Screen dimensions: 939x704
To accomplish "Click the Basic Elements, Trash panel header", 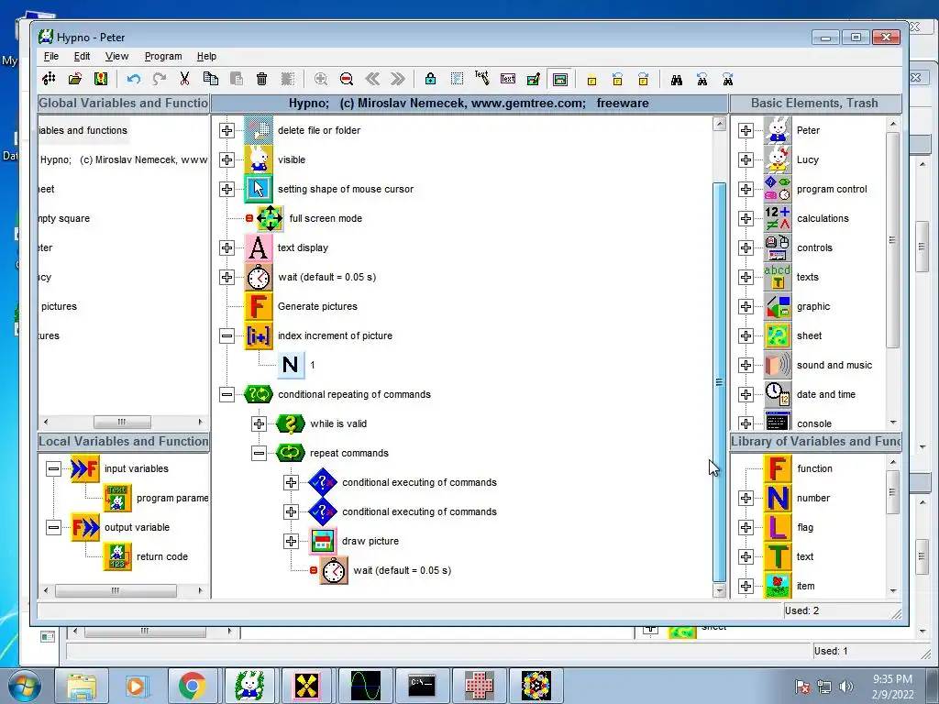I will click(x=815, y=103).
